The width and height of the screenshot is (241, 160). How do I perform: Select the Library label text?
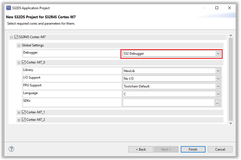click(28, 70)
